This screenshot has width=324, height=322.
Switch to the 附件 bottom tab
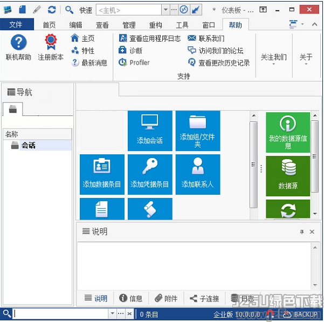[x=166, y=298]
